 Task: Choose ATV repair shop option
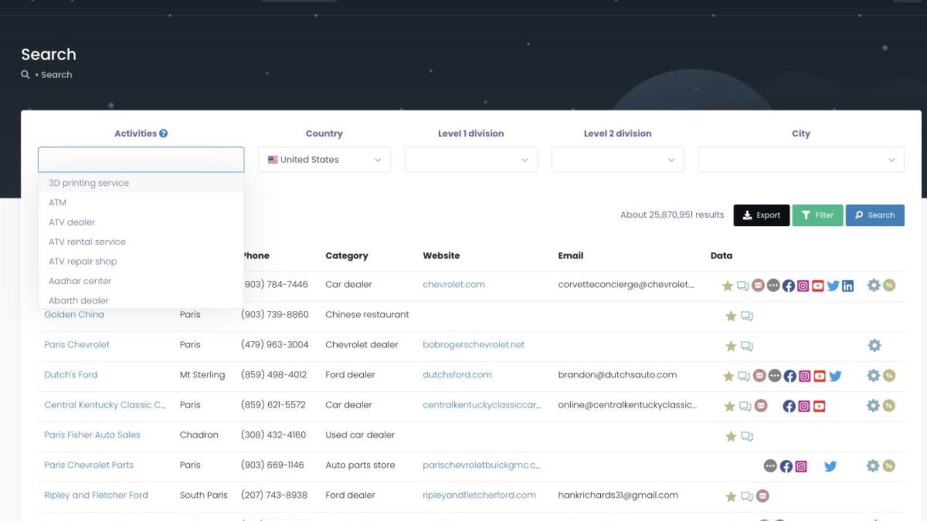click(x=141, y=262)
